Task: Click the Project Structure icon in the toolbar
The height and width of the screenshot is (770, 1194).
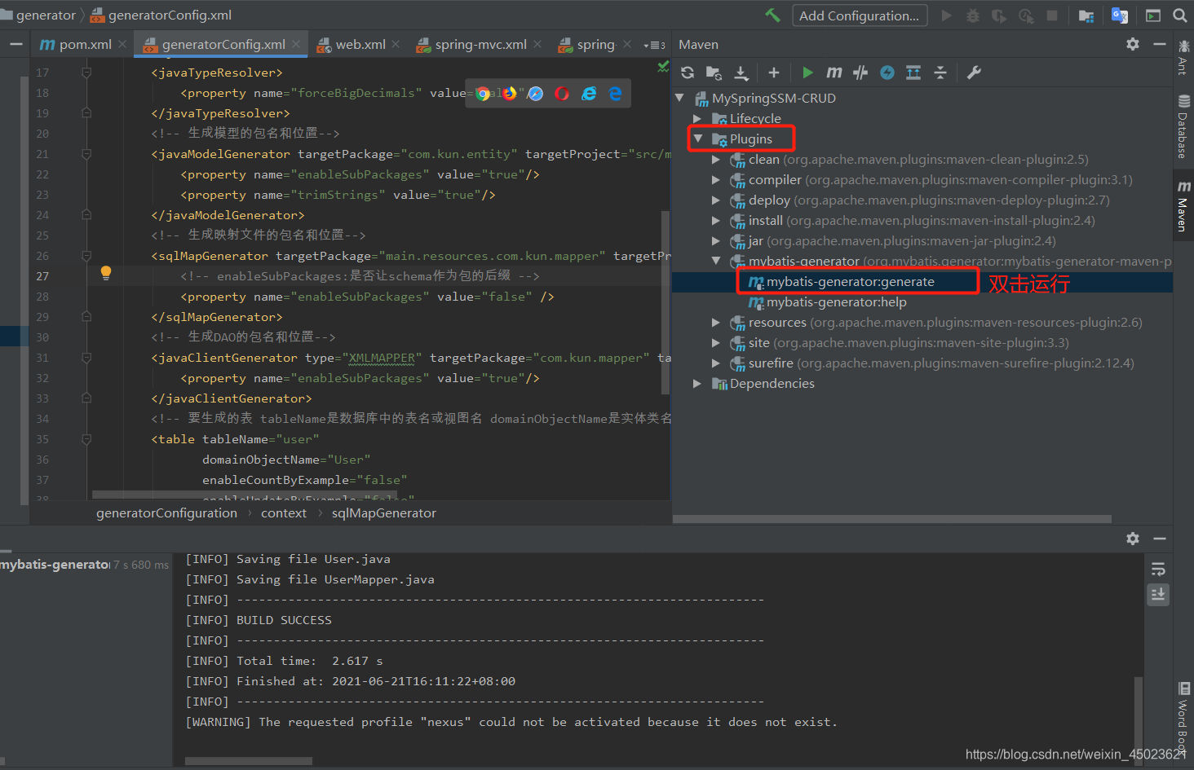Action: (1086, 15)
